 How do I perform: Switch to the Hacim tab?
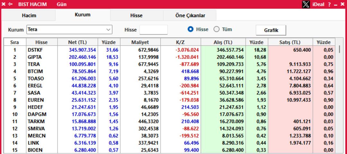29,15
